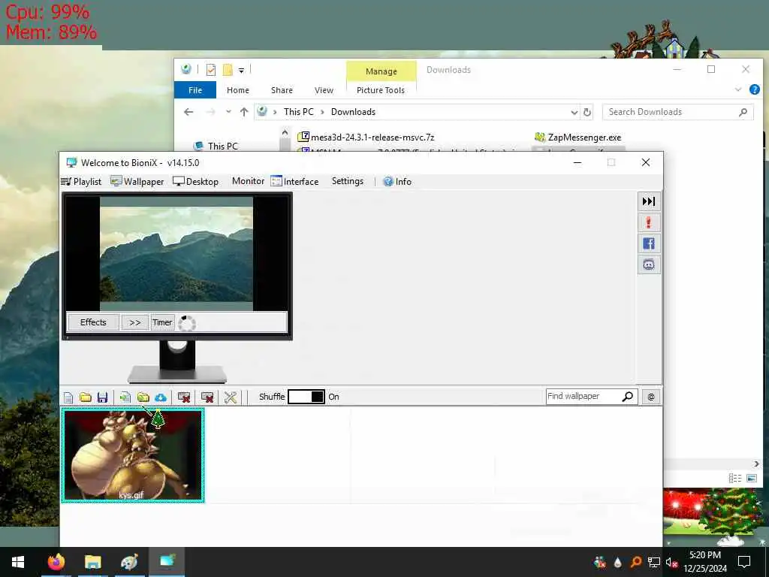This screenshot has width=769, height=577.
Task: Click the second delete red X icon
Action: pos(207,397)
